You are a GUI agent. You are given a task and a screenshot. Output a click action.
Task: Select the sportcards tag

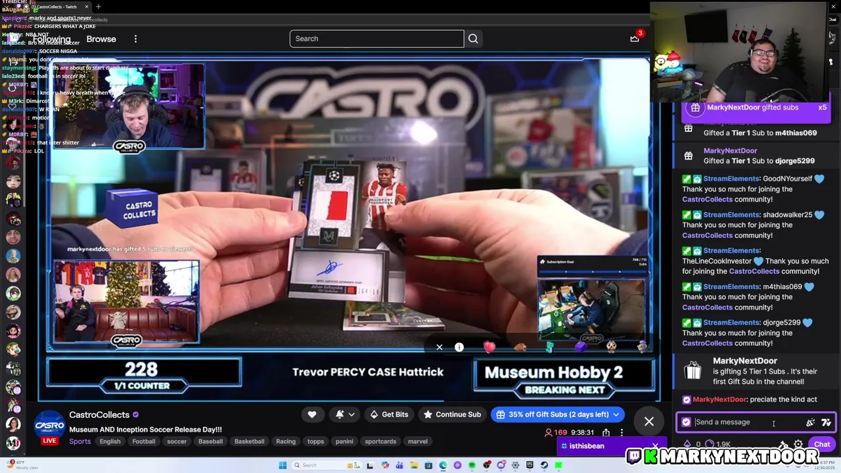tap(380, 441)
